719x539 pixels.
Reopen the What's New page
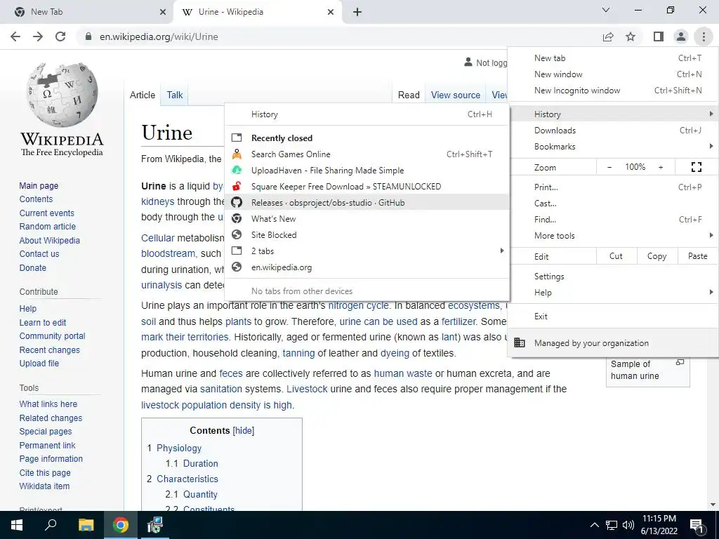pos(367,219)
